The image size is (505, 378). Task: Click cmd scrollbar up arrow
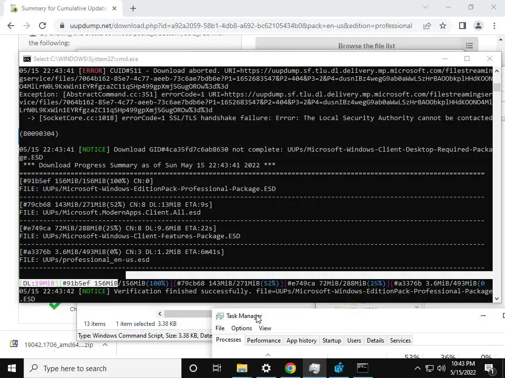tap(497, 71)
